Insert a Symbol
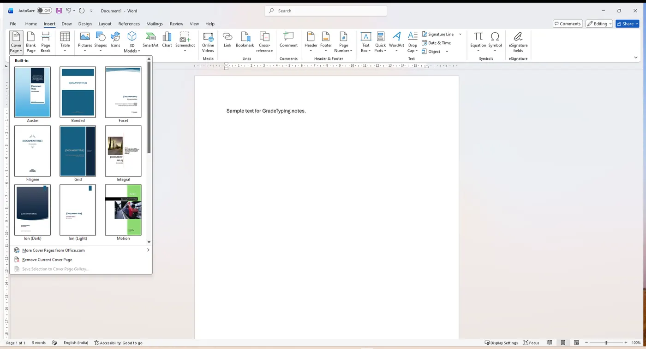 click(495, 42)
